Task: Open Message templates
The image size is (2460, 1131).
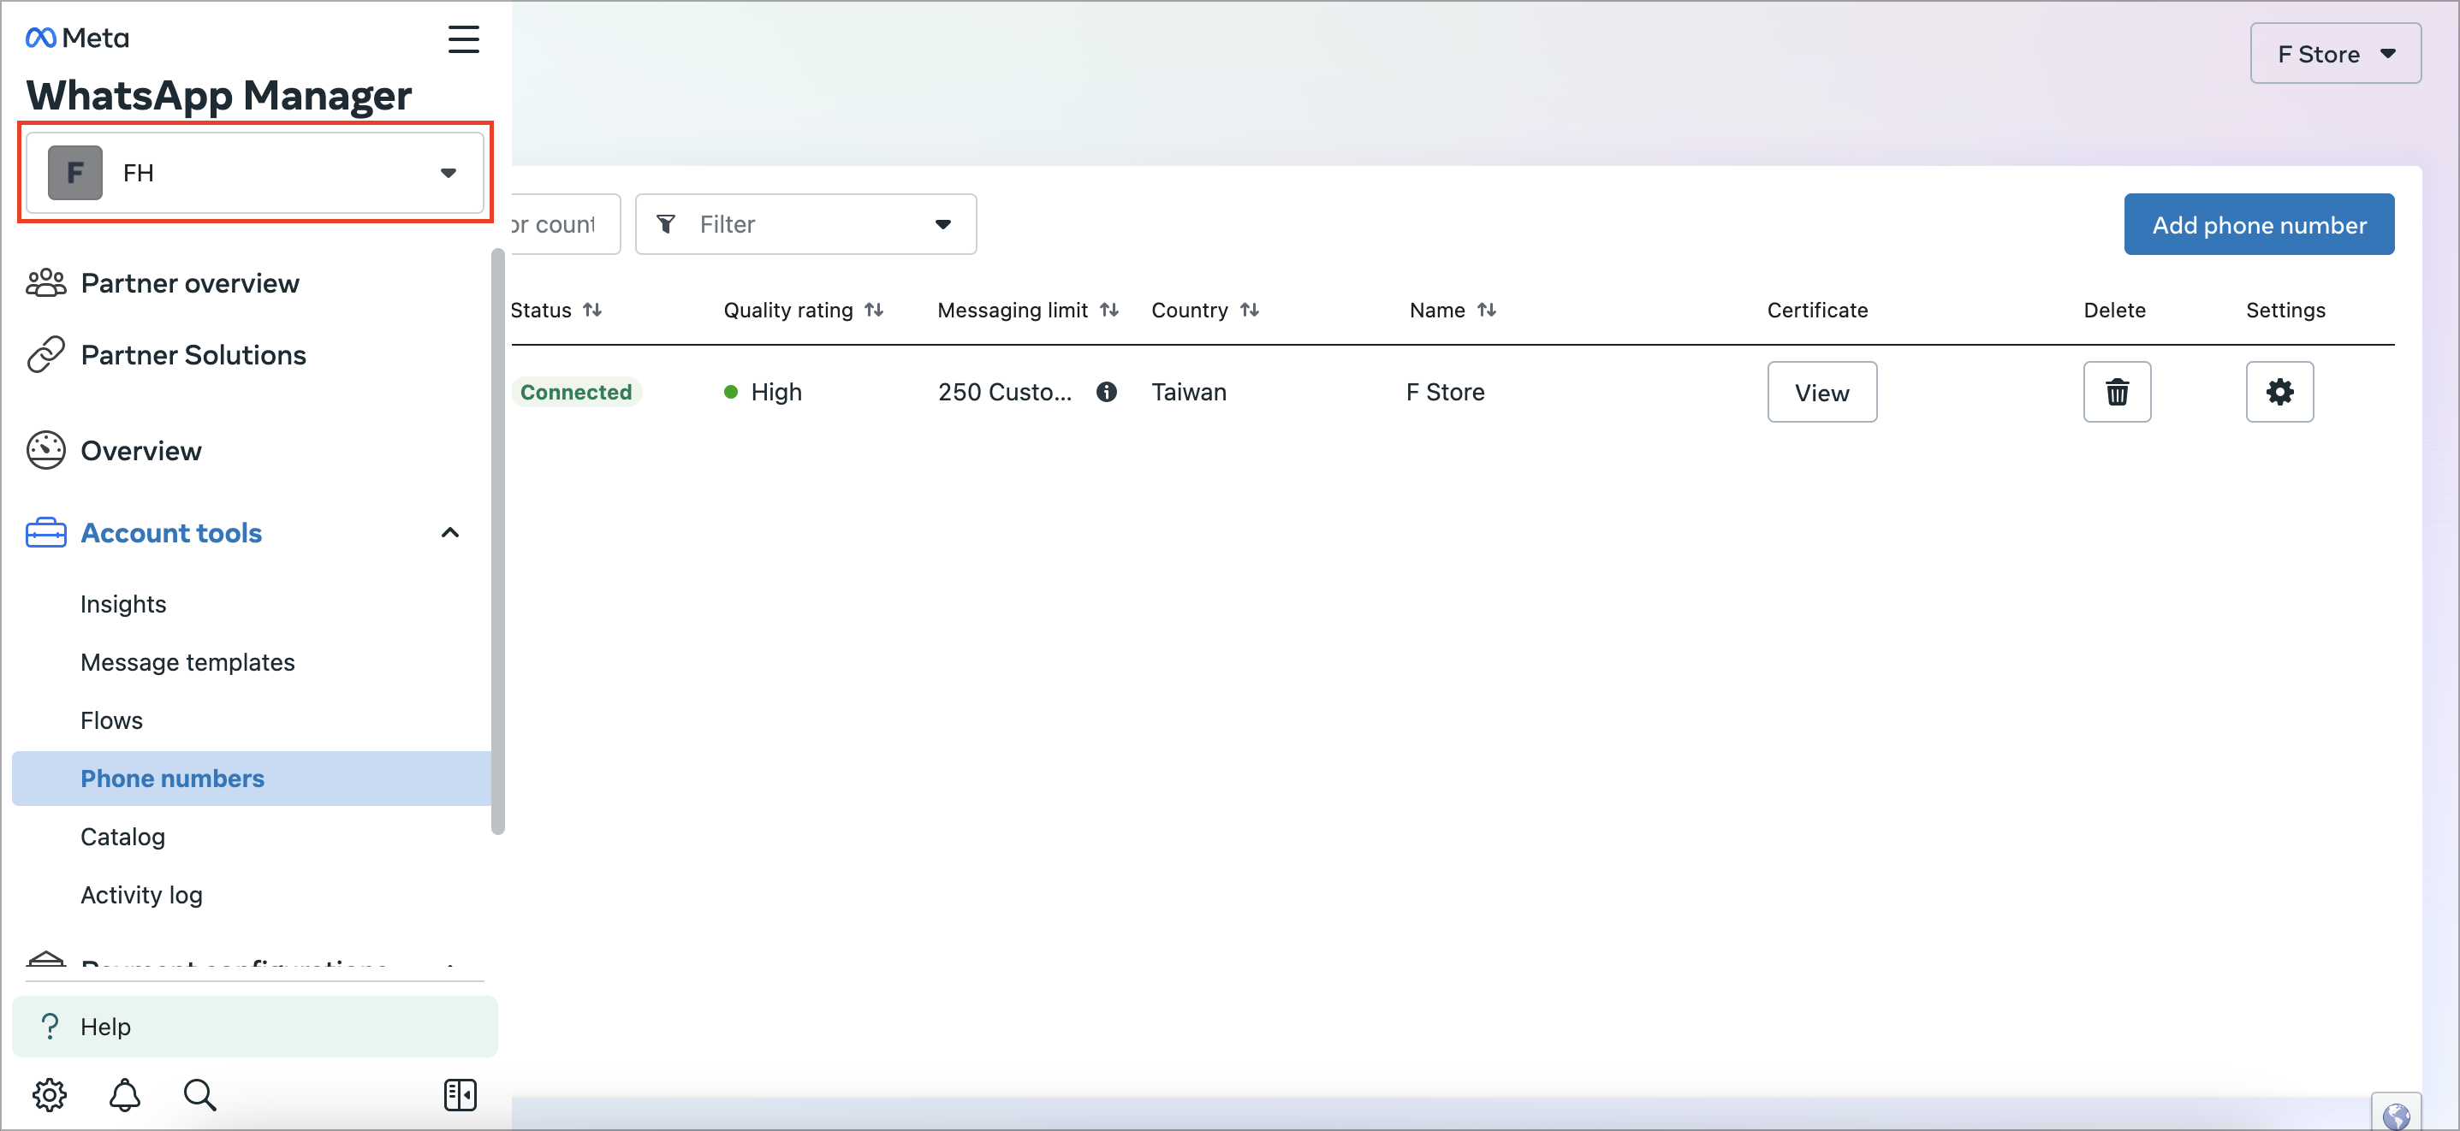Action: pyautogui.click(x=187, y=661)
